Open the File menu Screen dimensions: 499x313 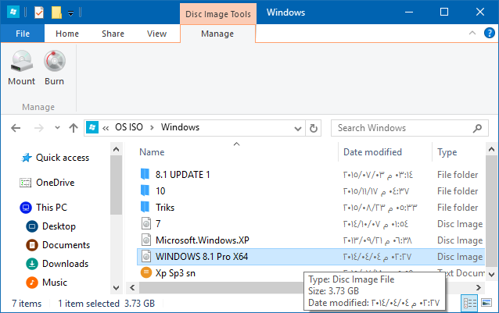tap(23, 34)
